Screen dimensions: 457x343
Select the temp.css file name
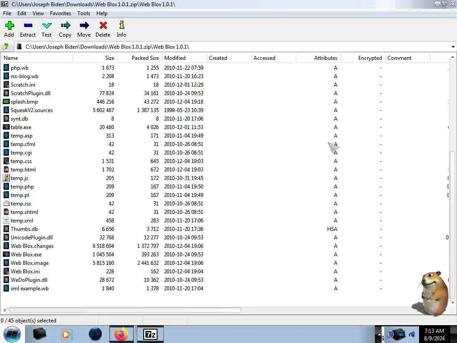point(21,161)
